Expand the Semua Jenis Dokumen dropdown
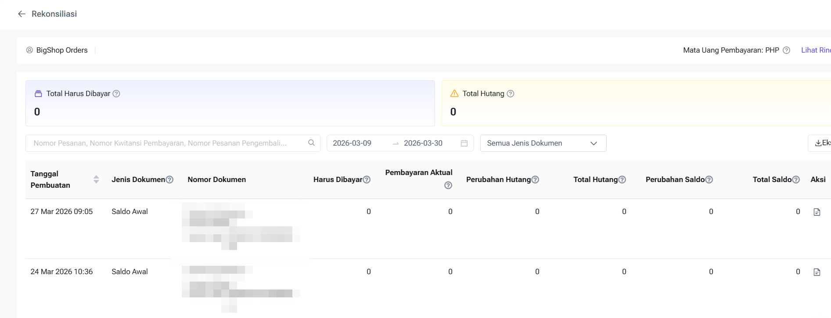The height and width of the screenshot is (318, 831). point(543,143)
